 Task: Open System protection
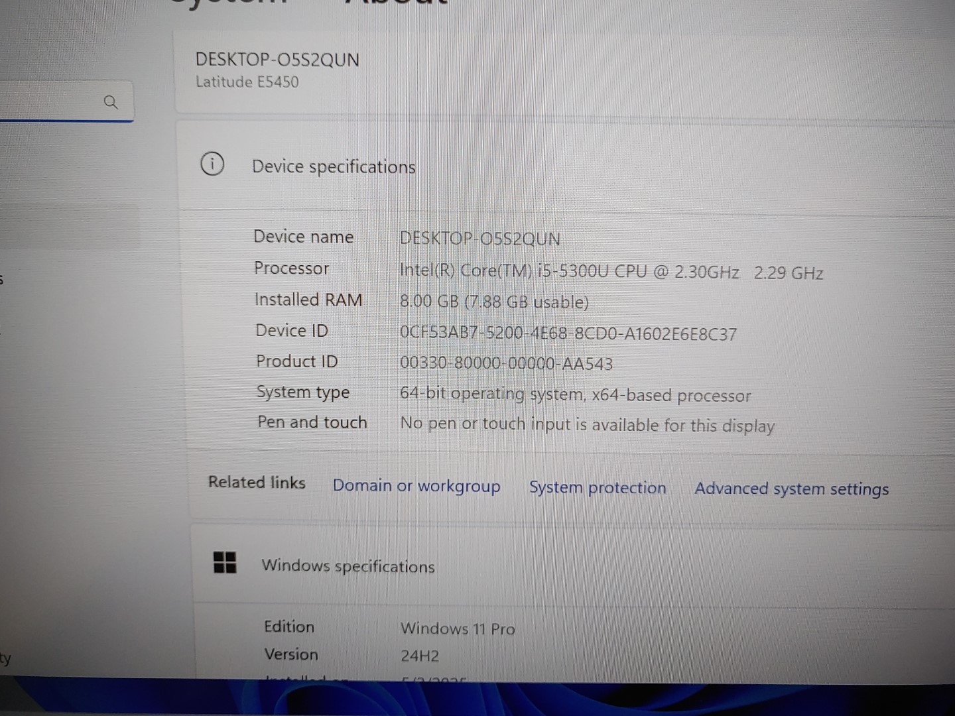tap(597, 487)
